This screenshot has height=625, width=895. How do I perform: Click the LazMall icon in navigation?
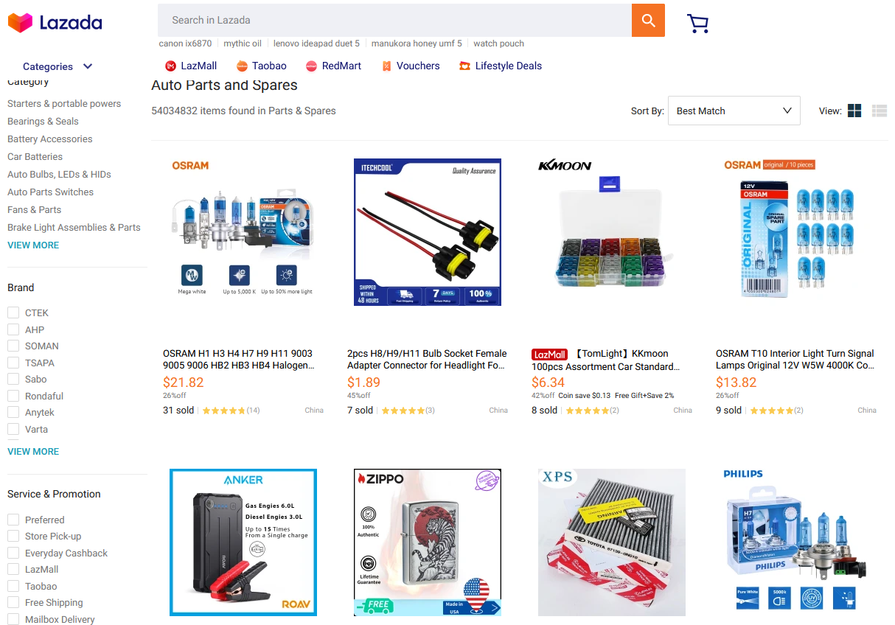(x=171, y=66)
